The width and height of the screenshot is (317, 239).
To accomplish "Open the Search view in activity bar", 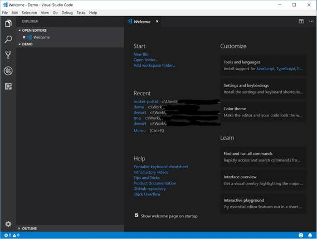I will coord(8,39).
